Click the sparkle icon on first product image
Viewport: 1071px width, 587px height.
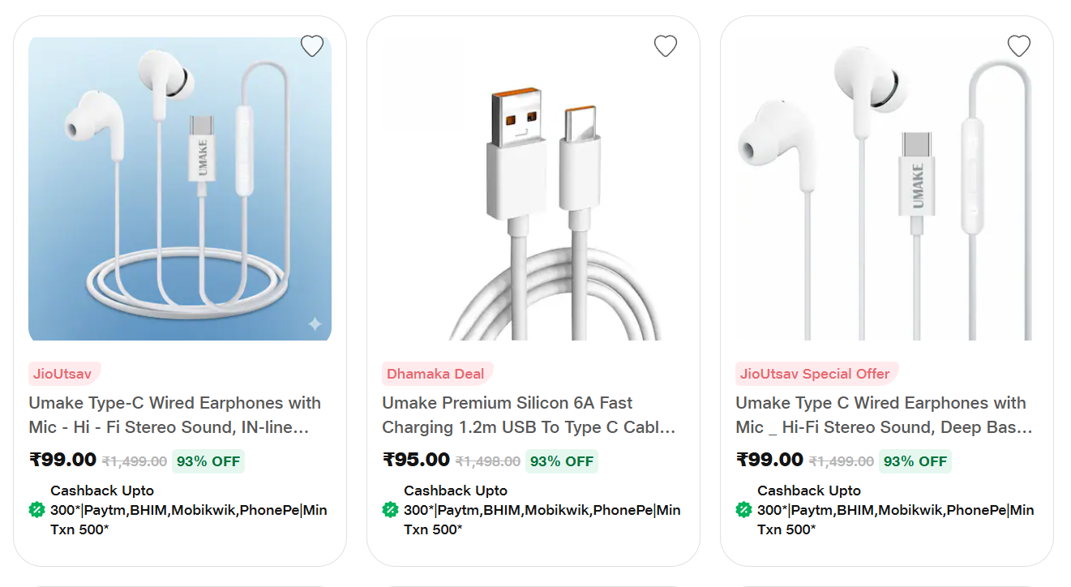coord(315,324)
